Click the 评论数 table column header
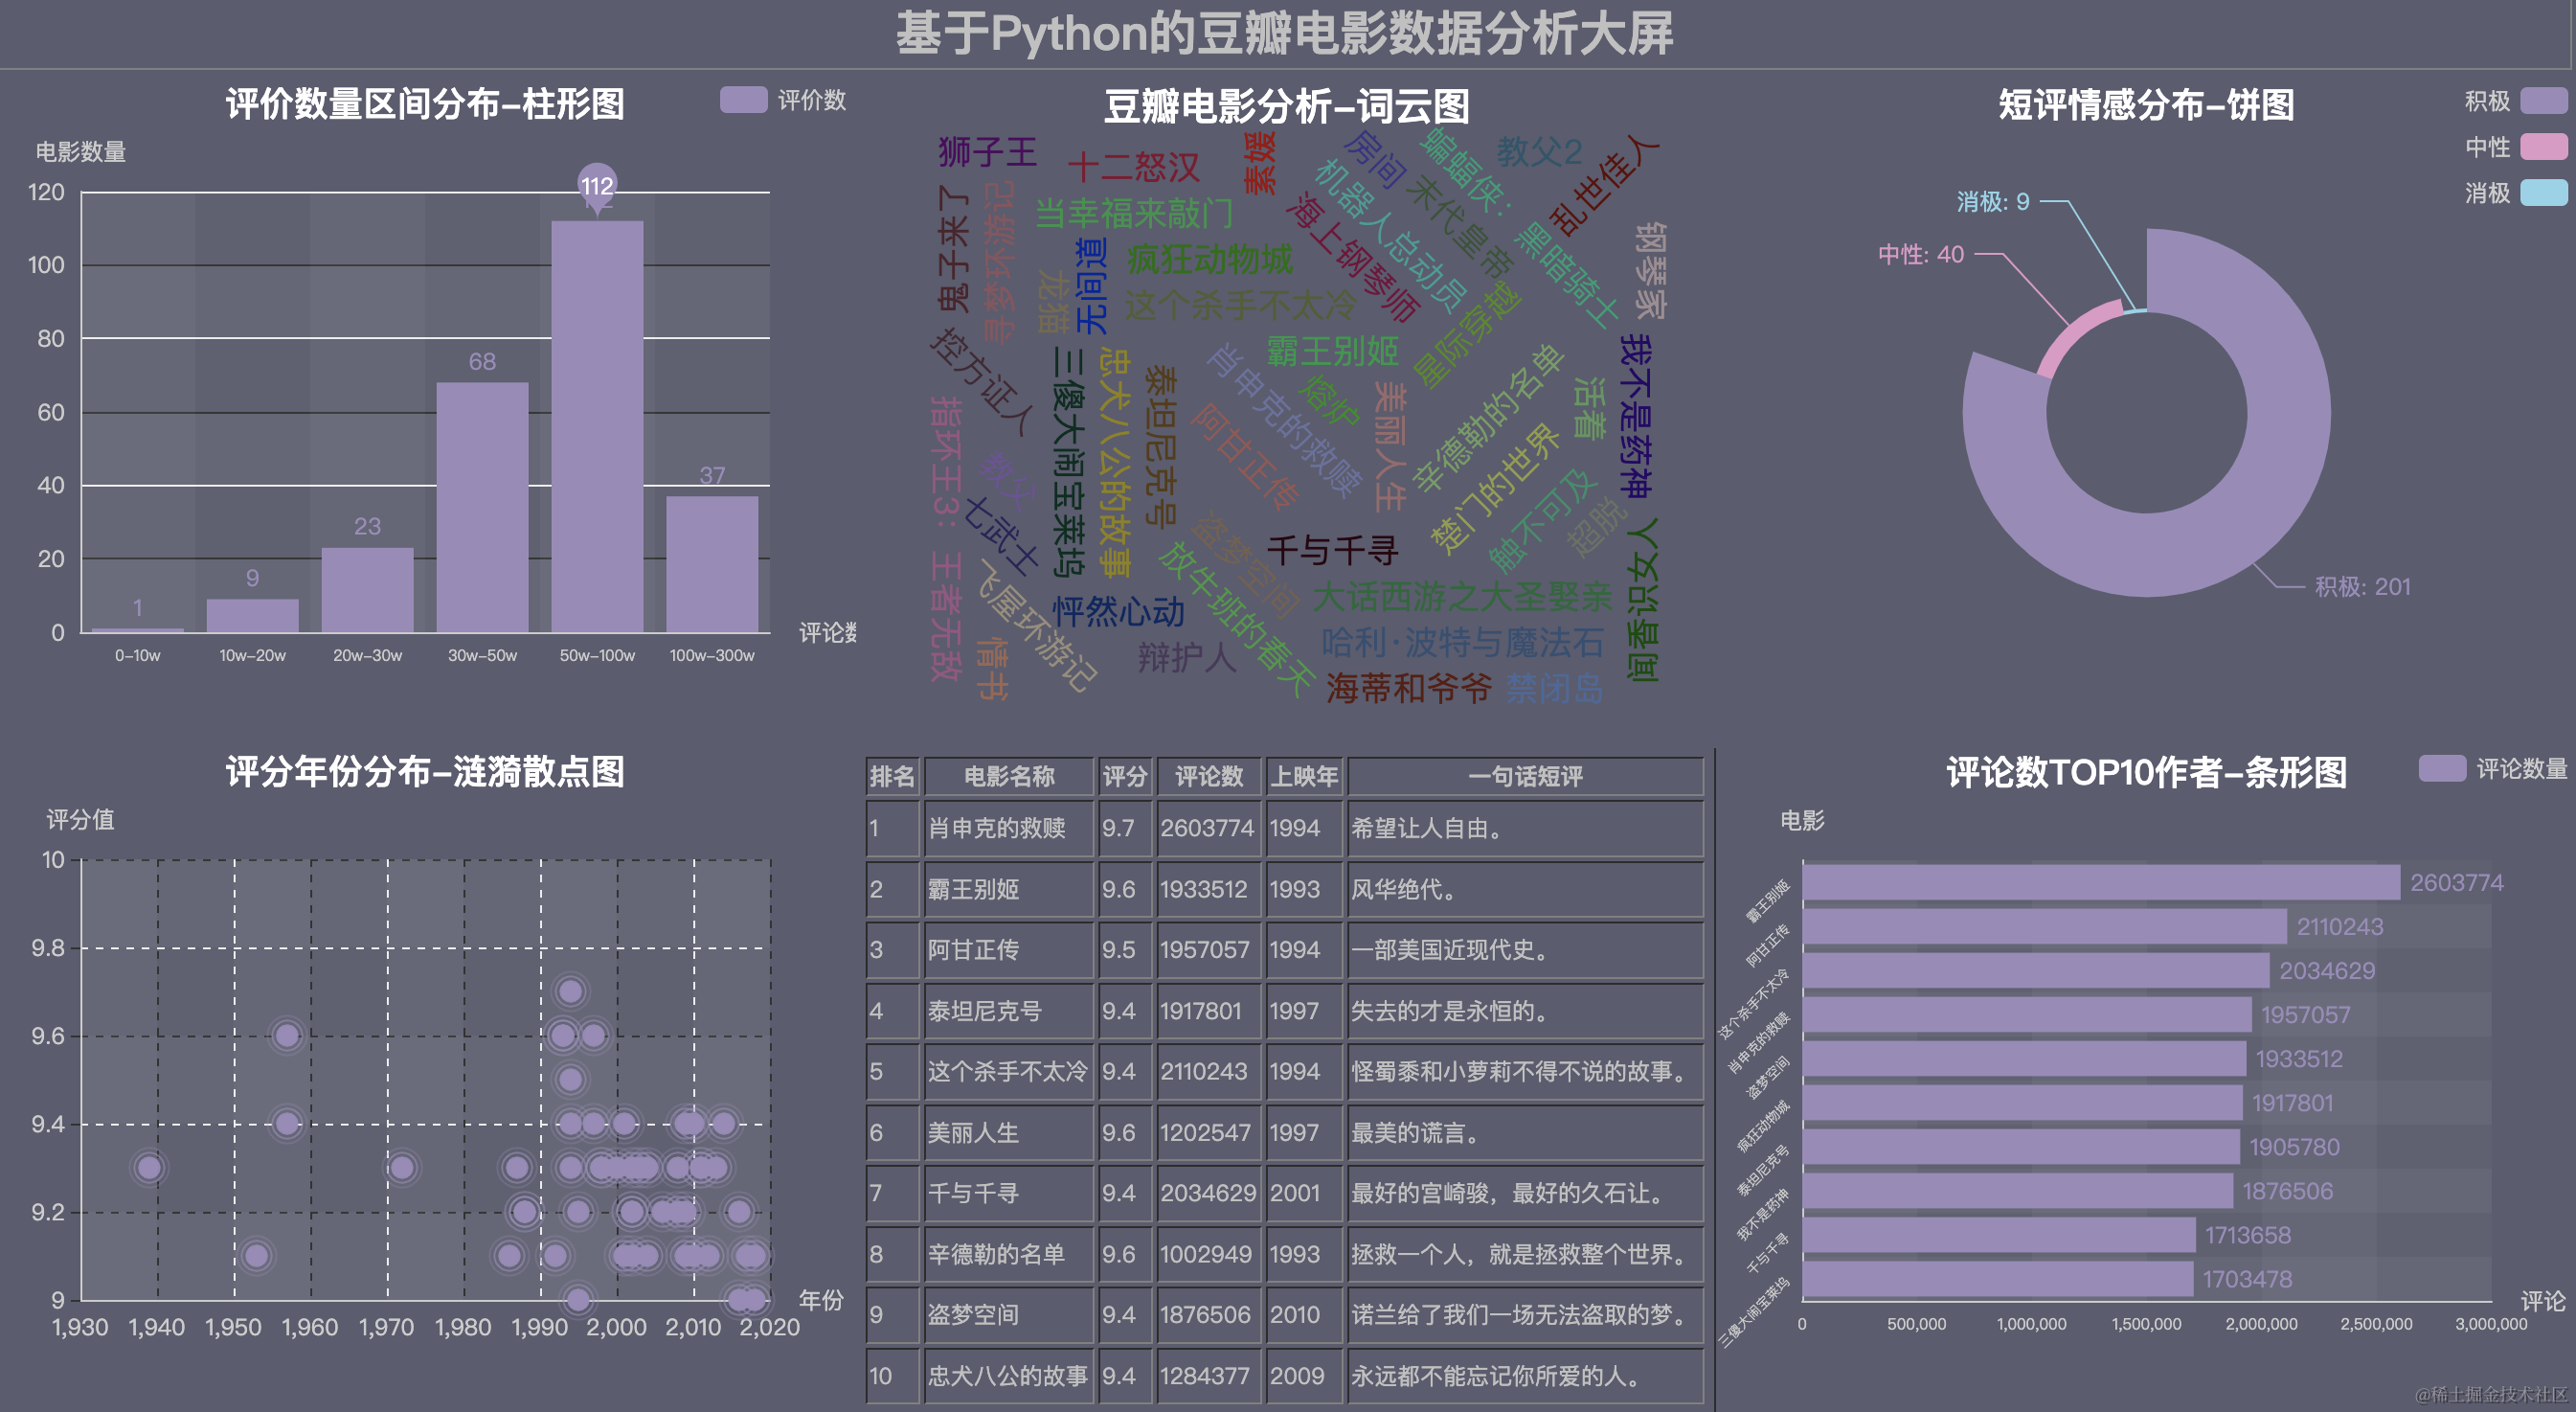The width and height of the screenshot is (2576, 1412). 1208,776
